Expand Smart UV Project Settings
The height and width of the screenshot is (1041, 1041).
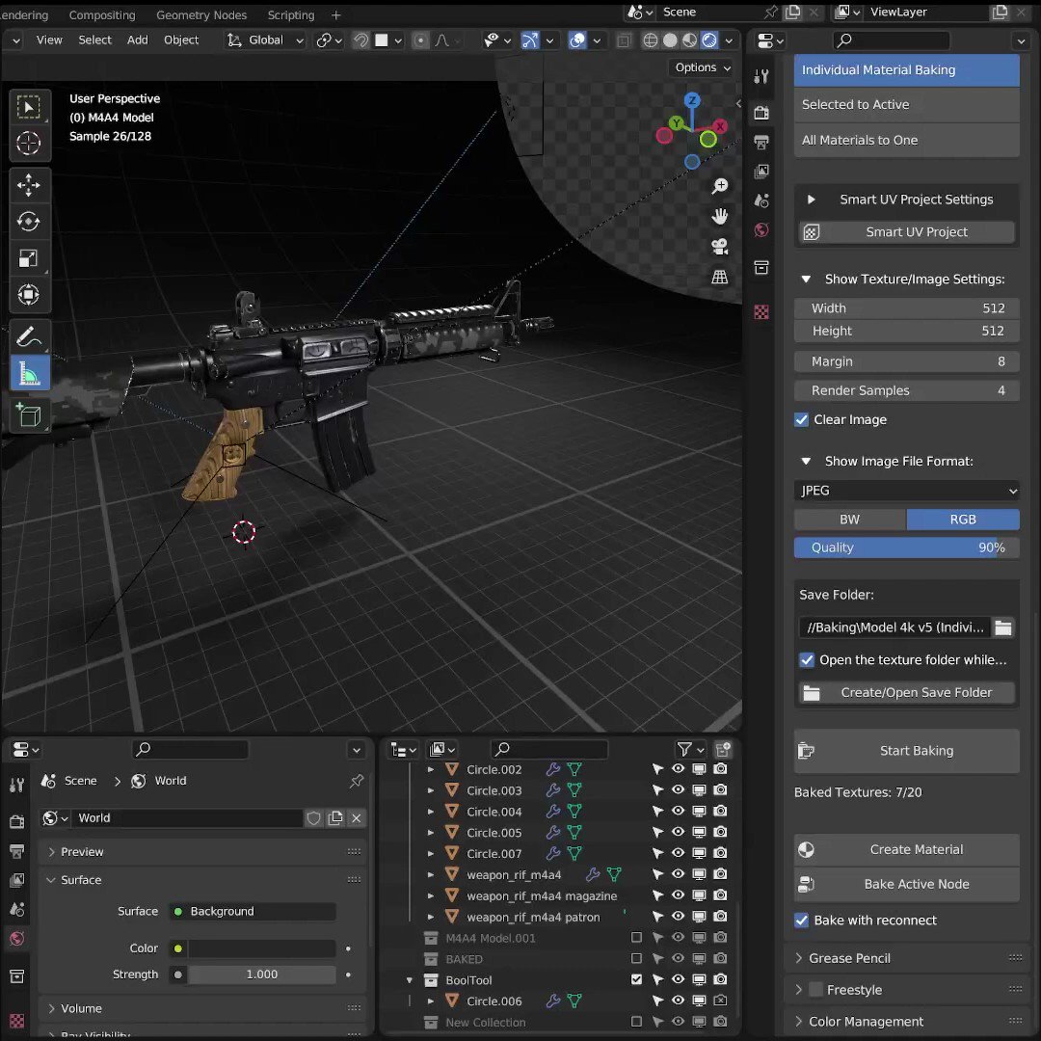(812, 200)
